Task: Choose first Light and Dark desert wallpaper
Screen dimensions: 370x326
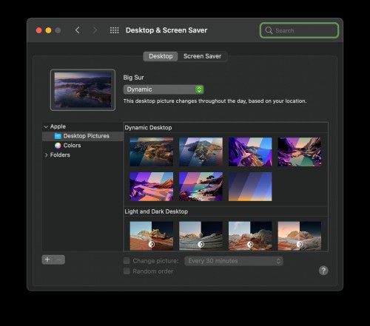Action: point(152,236)
